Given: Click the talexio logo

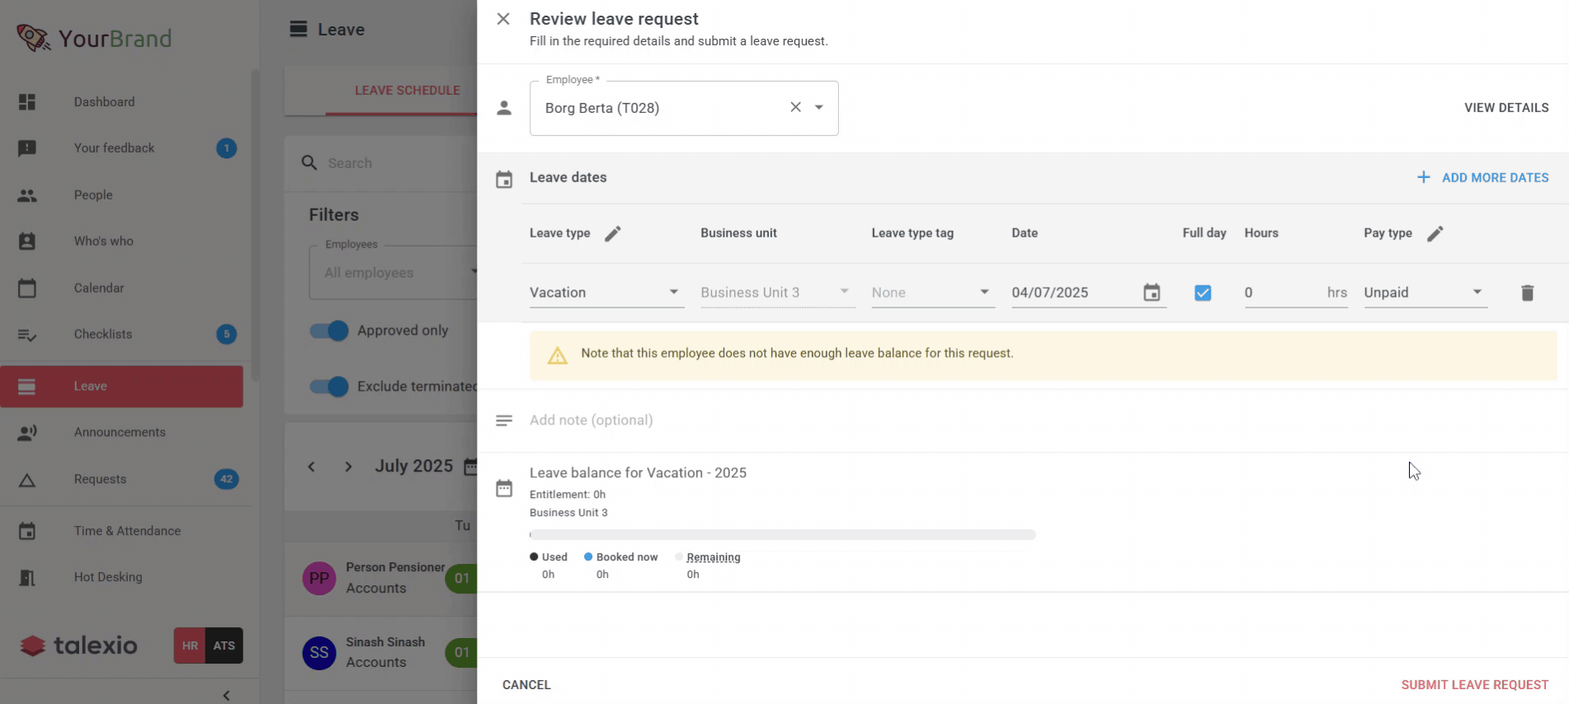Looking at the screenshot, I should click(79, 645).
